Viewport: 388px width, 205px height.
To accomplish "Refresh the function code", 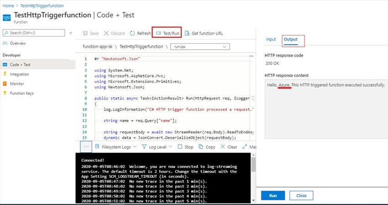I will point(140,33).
